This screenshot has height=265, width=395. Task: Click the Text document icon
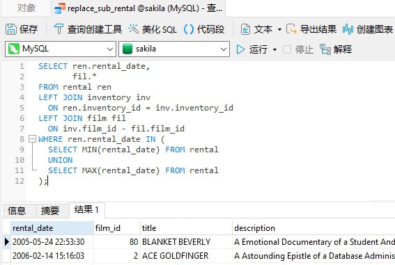coord(245,29)
